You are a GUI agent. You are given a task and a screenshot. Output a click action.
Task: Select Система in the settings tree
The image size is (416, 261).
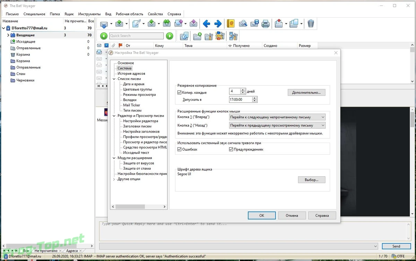point(124,68)
